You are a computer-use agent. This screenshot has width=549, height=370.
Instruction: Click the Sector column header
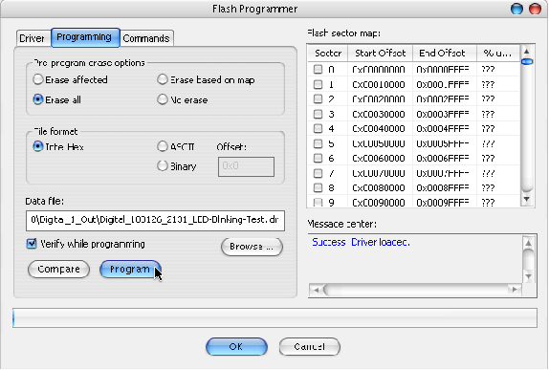coord(328,54)
